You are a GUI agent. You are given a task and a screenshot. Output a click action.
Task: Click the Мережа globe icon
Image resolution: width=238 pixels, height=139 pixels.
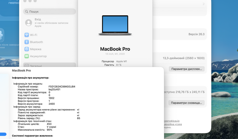pyautogui.click(x=26, y=49)
